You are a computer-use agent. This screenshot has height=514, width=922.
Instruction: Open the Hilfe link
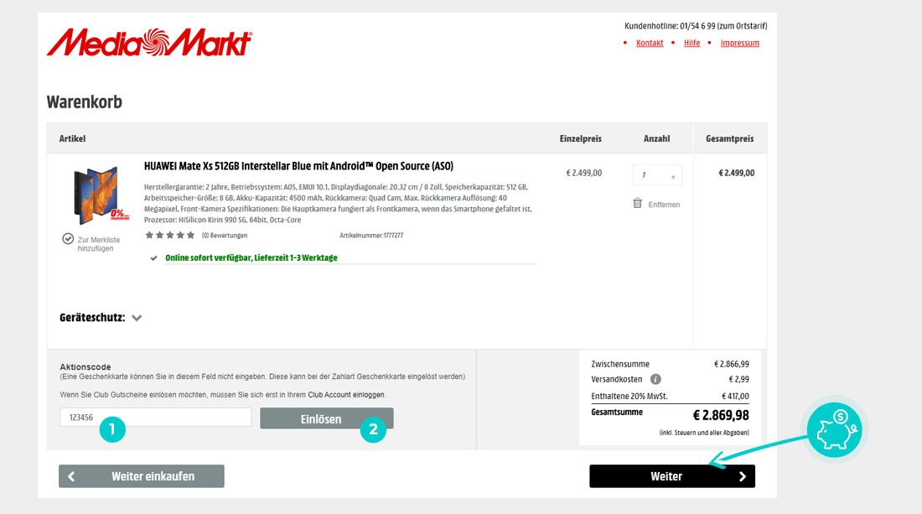692,43
